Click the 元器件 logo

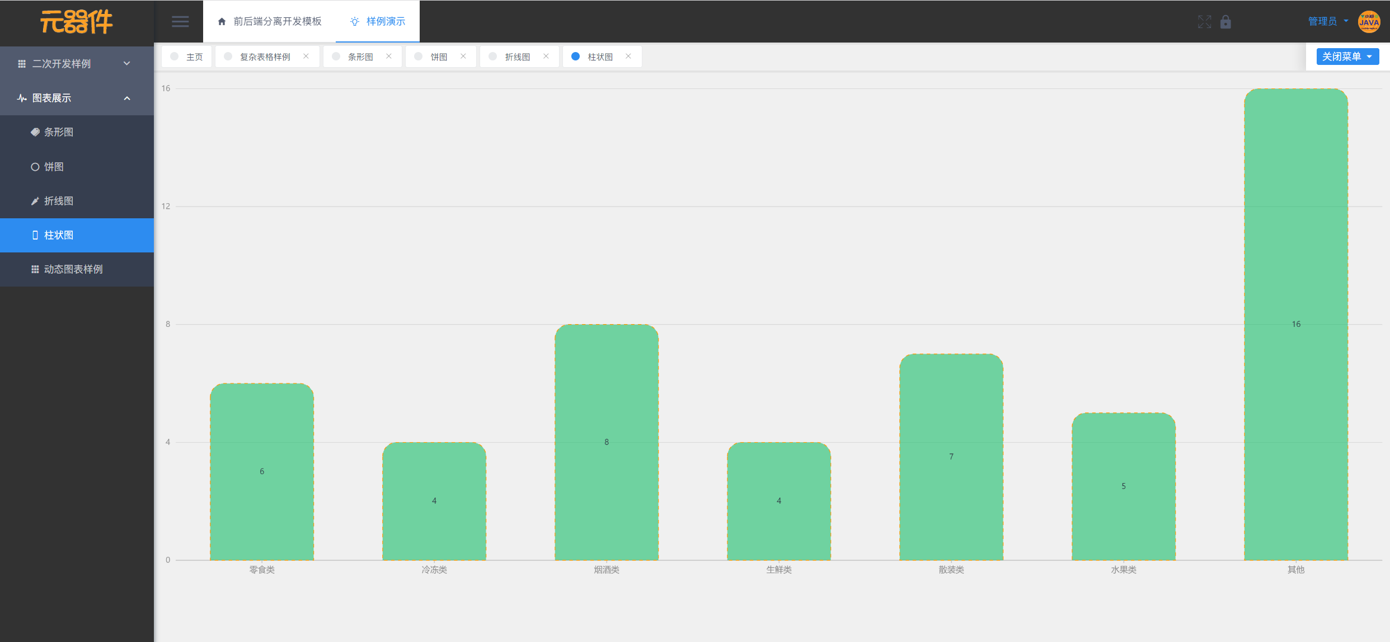tap(77, 22)
